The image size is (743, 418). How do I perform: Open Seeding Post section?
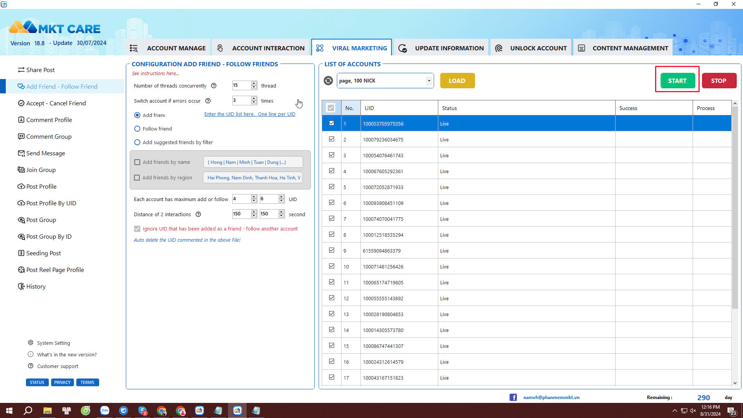[39, 253]
